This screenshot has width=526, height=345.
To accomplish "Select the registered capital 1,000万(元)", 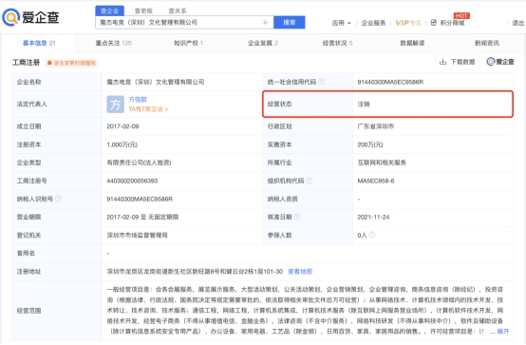I will pyautogui.click(x=122, y=144).
